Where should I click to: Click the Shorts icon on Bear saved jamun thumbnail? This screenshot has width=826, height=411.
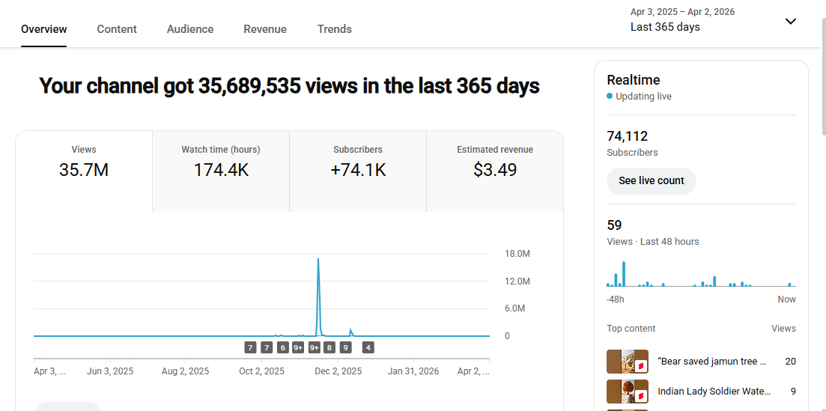coord(642,366)
